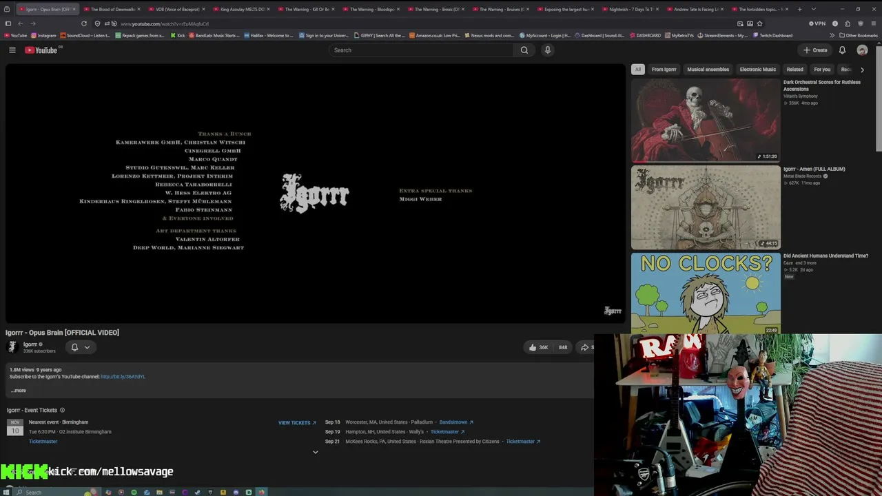
Task: Open the Kick bookmark
Action: pos(178,35)
